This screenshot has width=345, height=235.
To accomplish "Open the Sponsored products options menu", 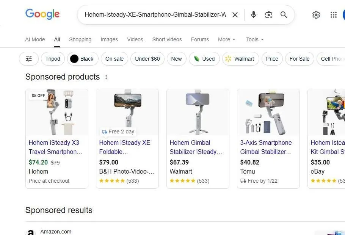I will tap(106, 77).
